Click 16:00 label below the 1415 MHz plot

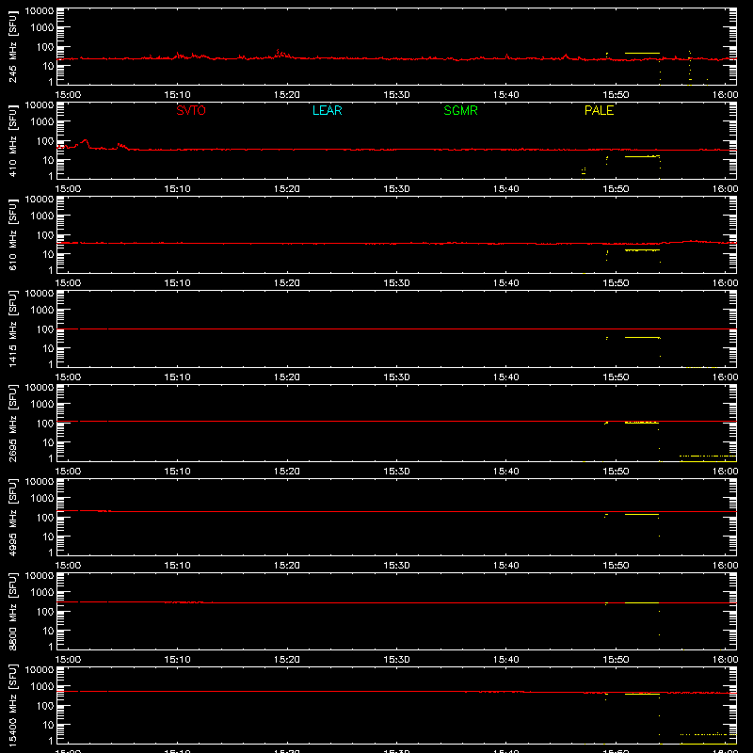[725, 377]
